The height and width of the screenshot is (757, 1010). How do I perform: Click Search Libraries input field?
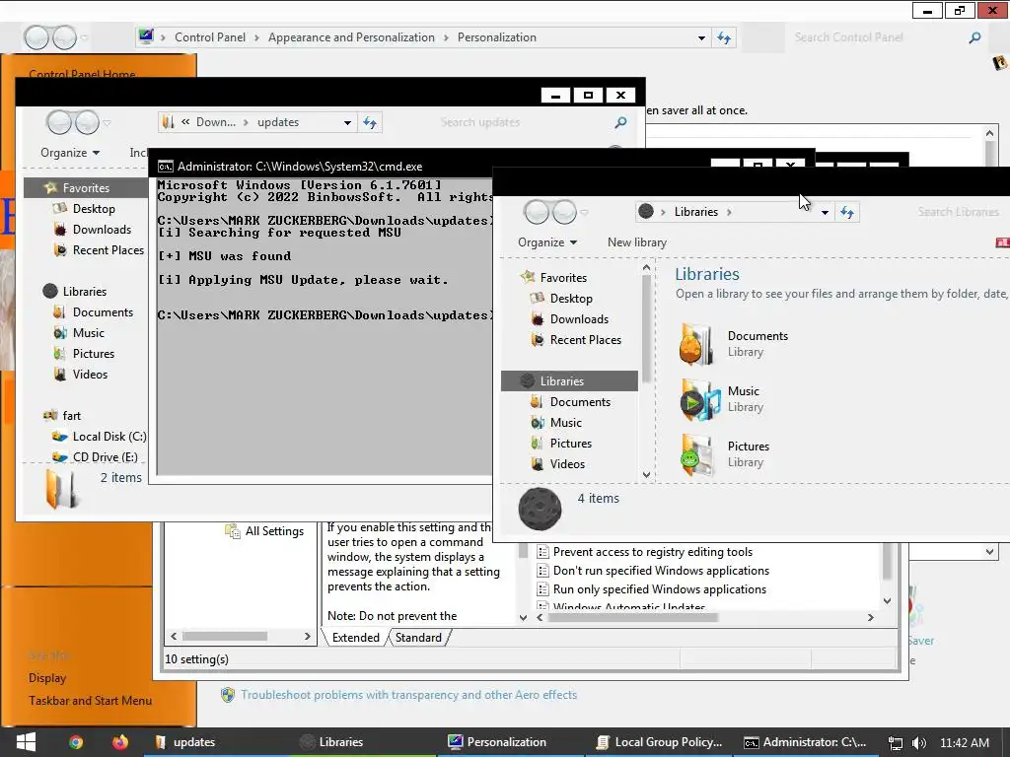pyautogui.click(x=959, y=212)
